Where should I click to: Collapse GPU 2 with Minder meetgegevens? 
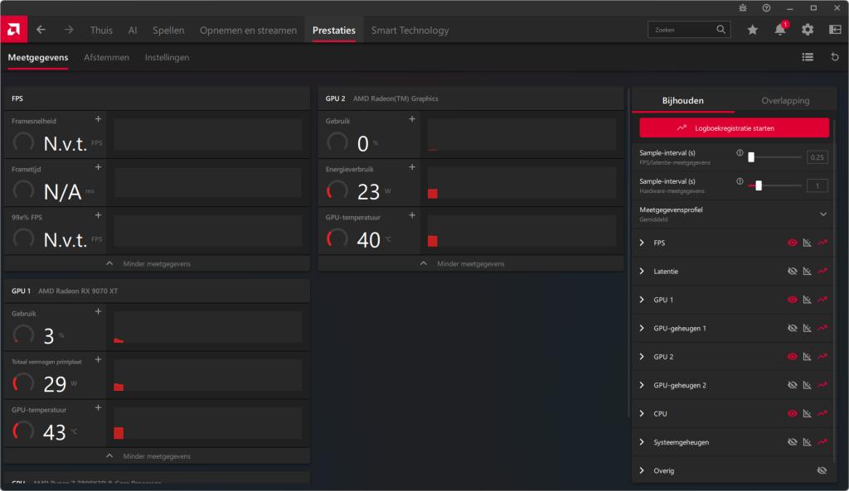click(470, 263)
